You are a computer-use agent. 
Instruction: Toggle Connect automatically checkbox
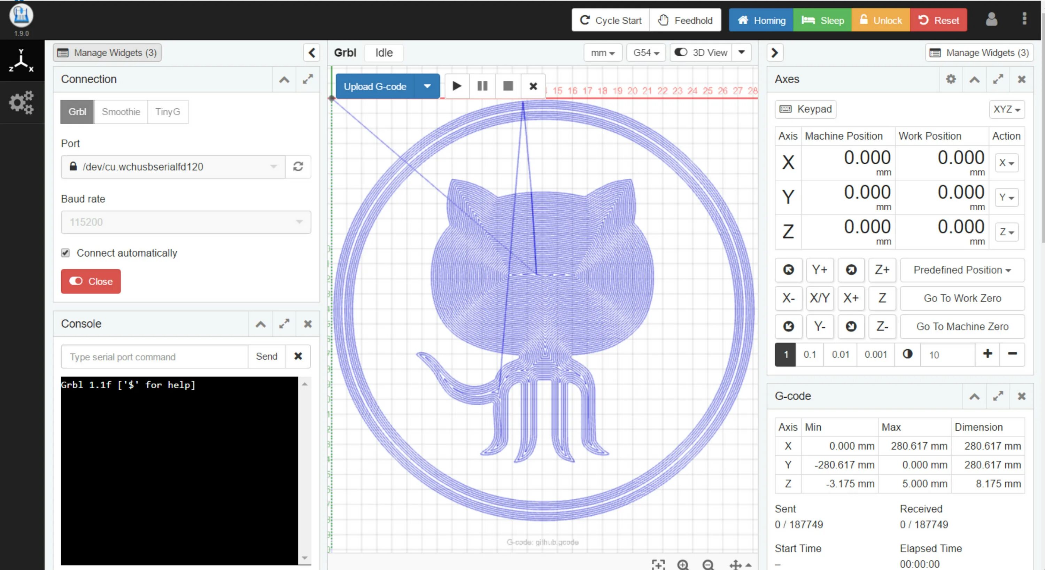pyautogui.click(x=65, y=253)
